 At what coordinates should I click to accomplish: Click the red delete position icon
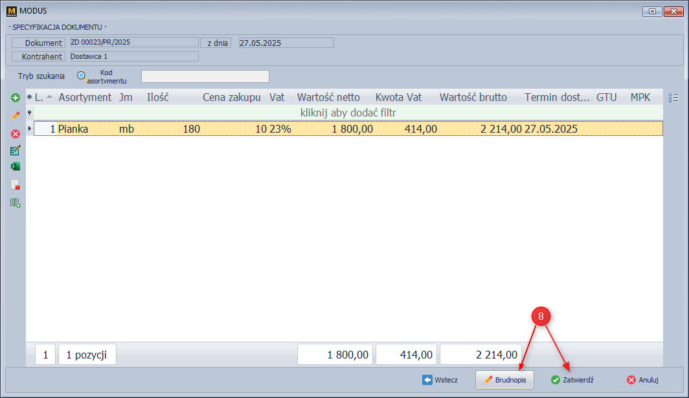tap(16, 133)
